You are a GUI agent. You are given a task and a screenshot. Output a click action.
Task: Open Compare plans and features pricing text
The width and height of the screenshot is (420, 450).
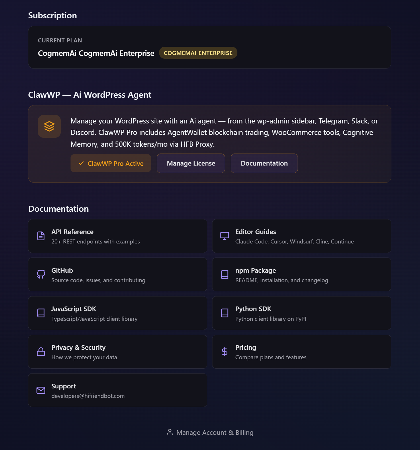(x=271, y=357)
